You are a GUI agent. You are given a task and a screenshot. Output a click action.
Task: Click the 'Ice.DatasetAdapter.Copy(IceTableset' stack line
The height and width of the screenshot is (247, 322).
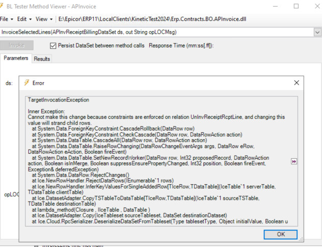point(129,215)
